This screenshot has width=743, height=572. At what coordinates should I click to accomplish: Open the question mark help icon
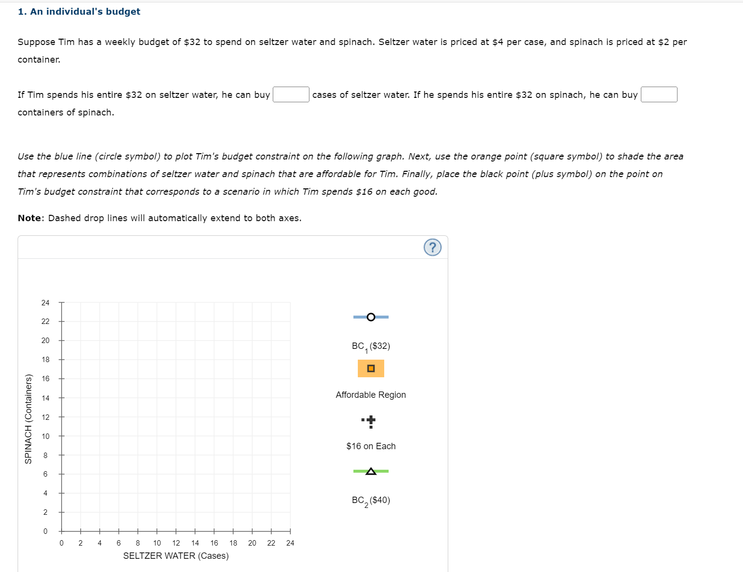[x=433, y=248]
